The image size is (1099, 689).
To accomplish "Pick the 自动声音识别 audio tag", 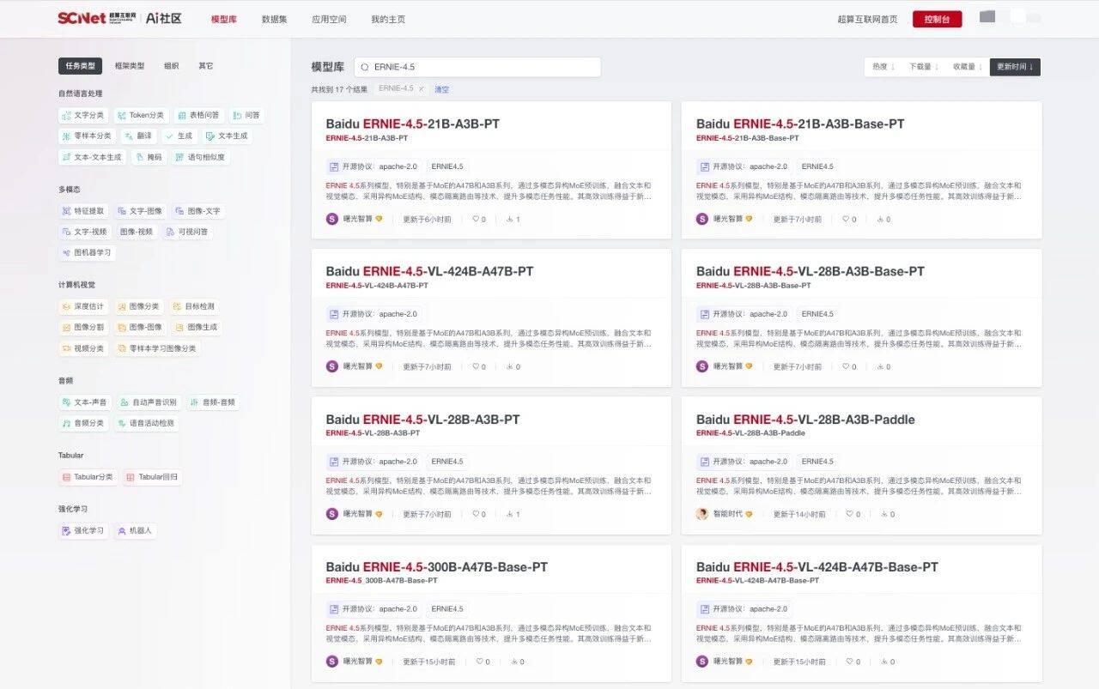I will click(x=148, y=402).
